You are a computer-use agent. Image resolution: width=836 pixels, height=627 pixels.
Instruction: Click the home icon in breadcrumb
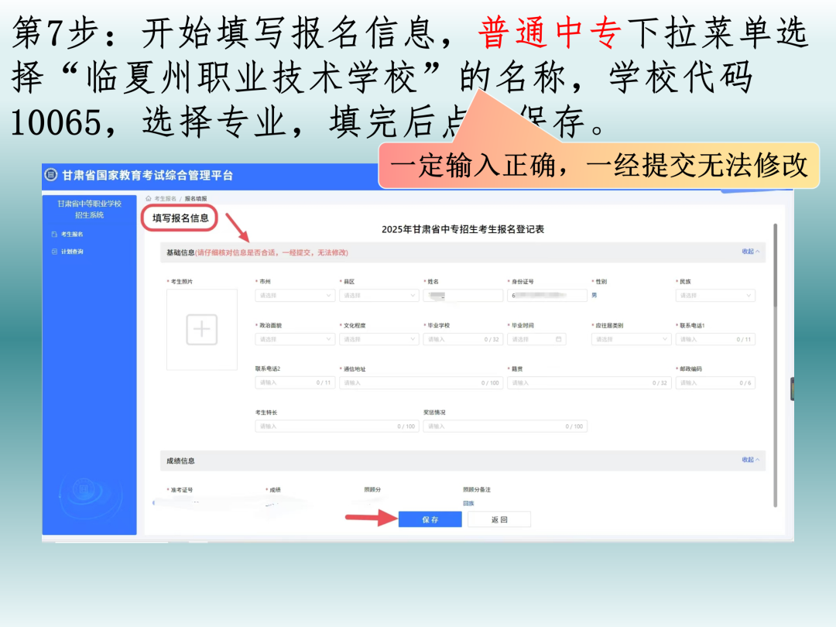coord(148,198)
